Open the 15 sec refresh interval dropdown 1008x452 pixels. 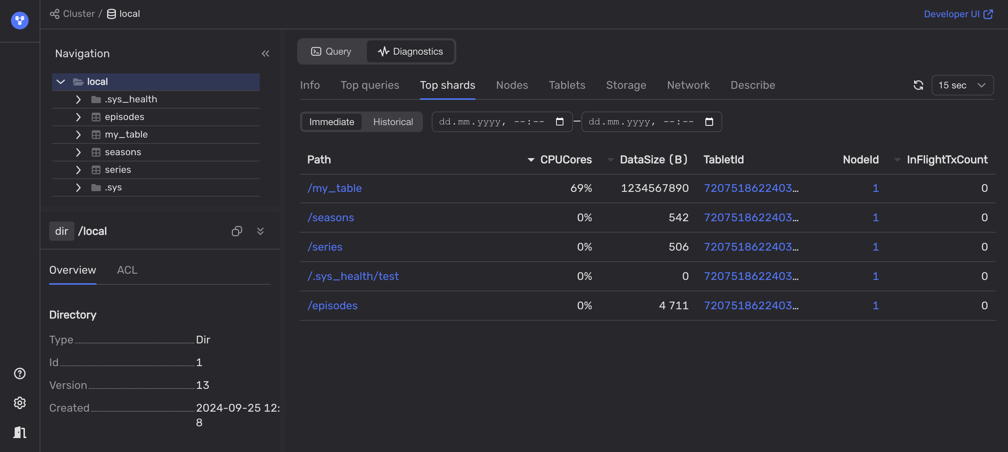coord(962,85)
